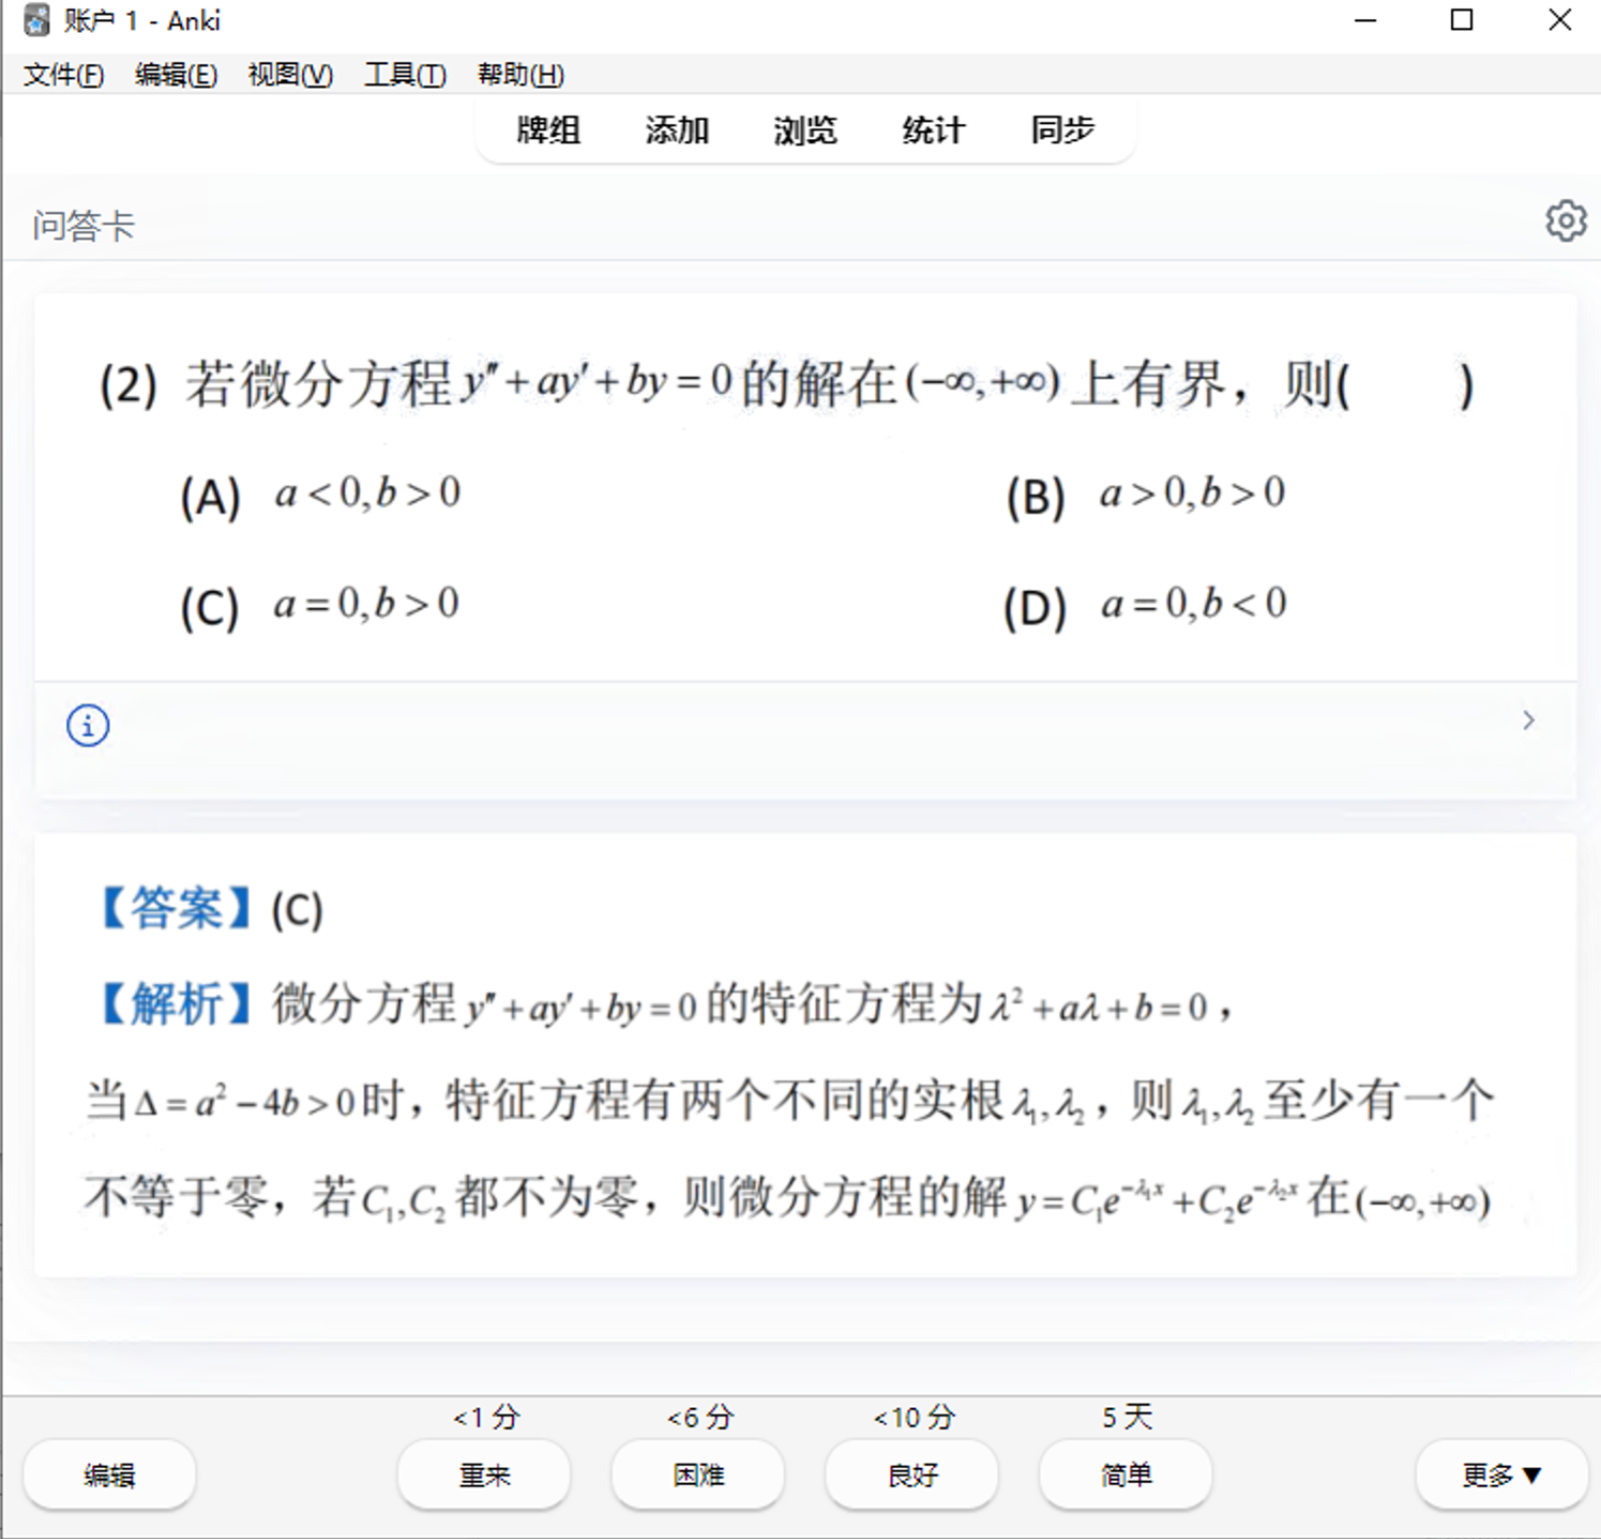The image size is (1601, 1539).
Task: Open the card settings gear icon
Action: [x=1565, y=221]
